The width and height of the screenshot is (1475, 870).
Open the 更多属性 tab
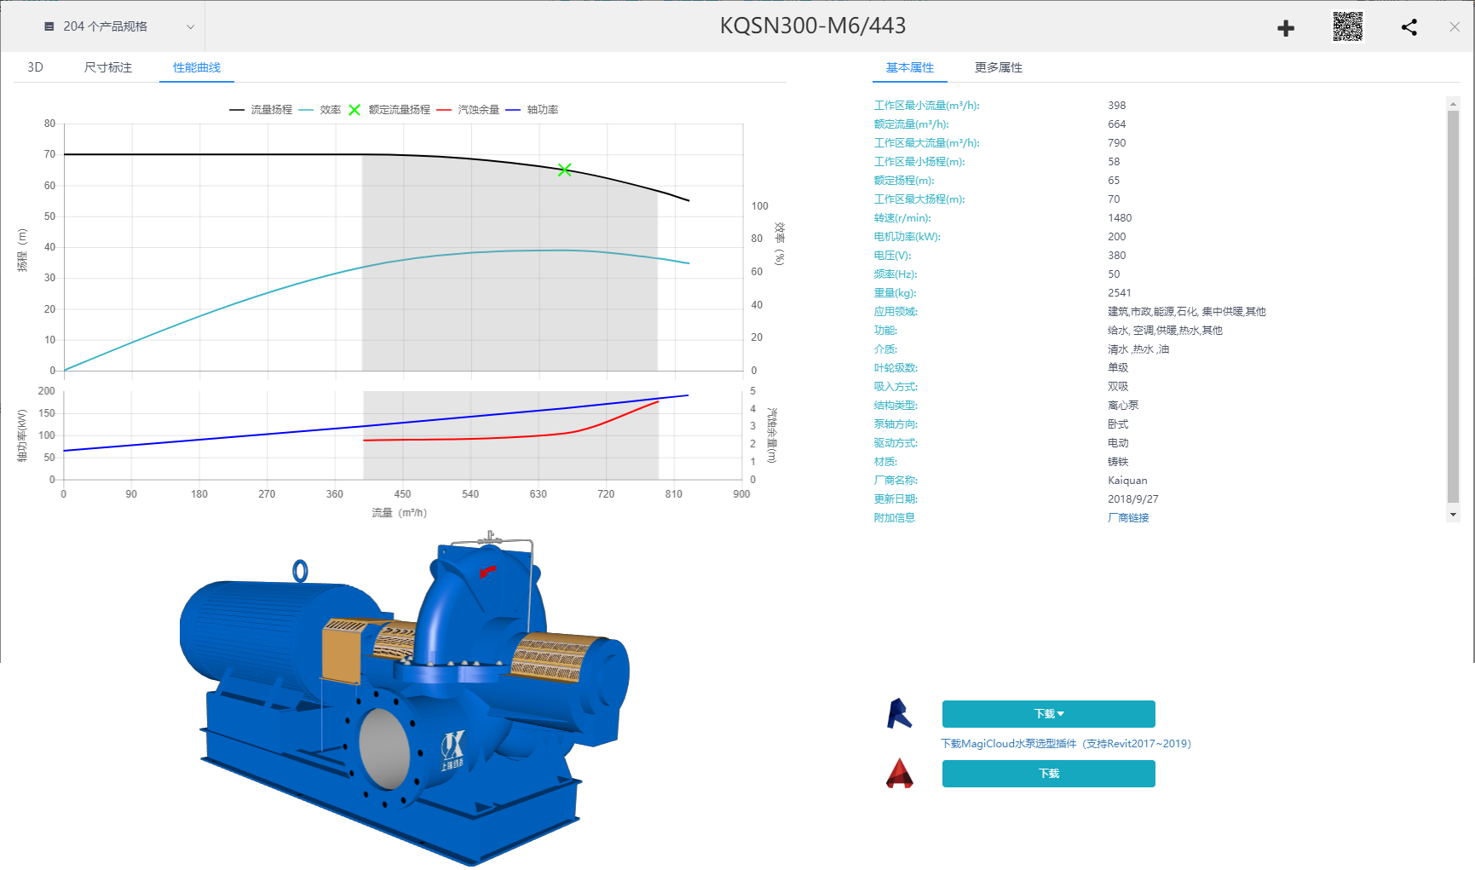pos(998,67)
